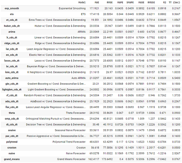Select the 'grand_means' row index
Image resolution: width=182 pixels, height=163 pixels.
pyautogui.click(x=12, y=159)
